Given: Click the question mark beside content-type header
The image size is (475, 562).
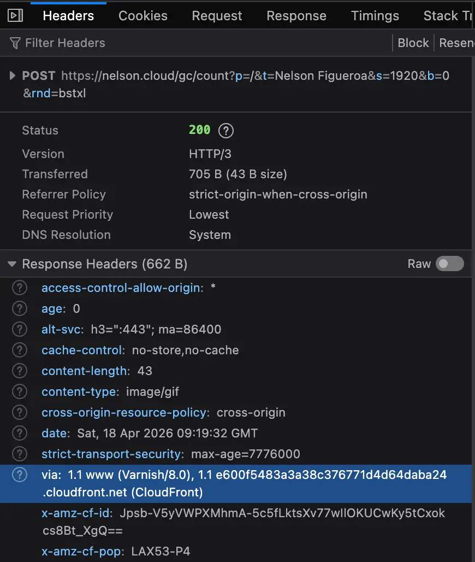Looking at the screenshot, I should [x=19, y=391].
